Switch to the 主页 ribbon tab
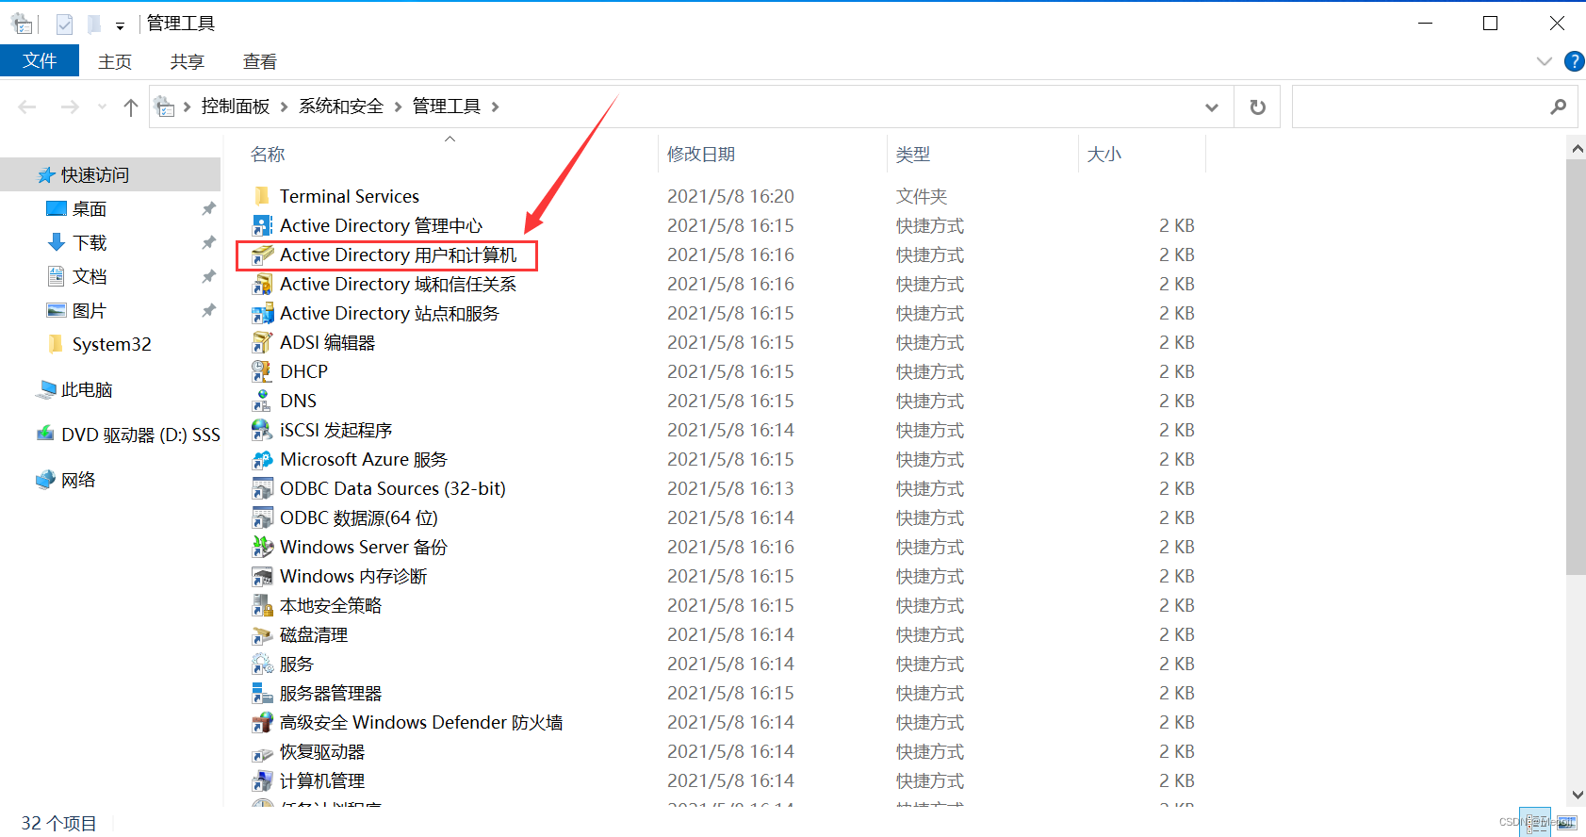Screen dimensions: 1586x837 [115, 61]
